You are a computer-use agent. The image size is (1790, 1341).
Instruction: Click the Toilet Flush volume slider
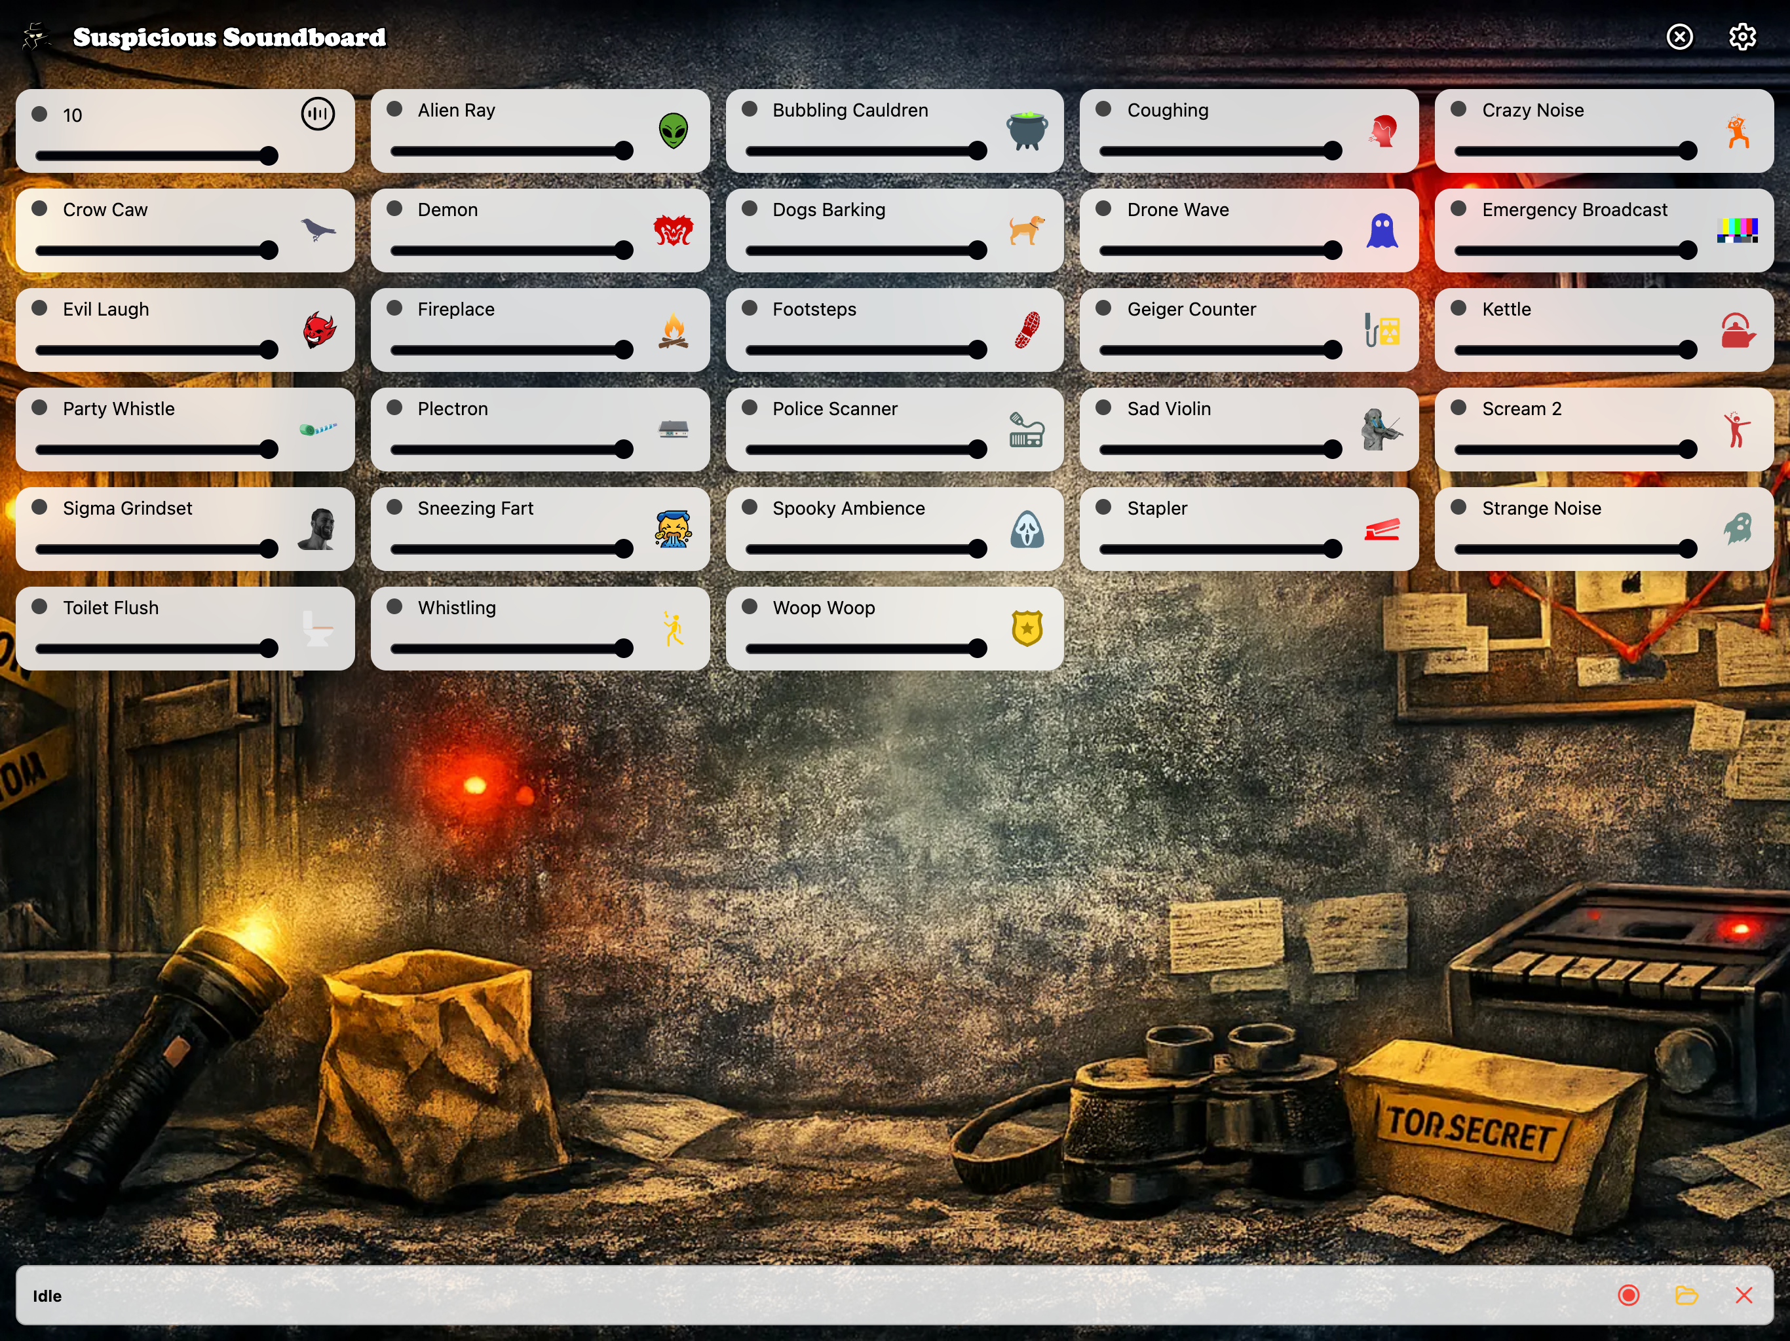click(157, 649)
